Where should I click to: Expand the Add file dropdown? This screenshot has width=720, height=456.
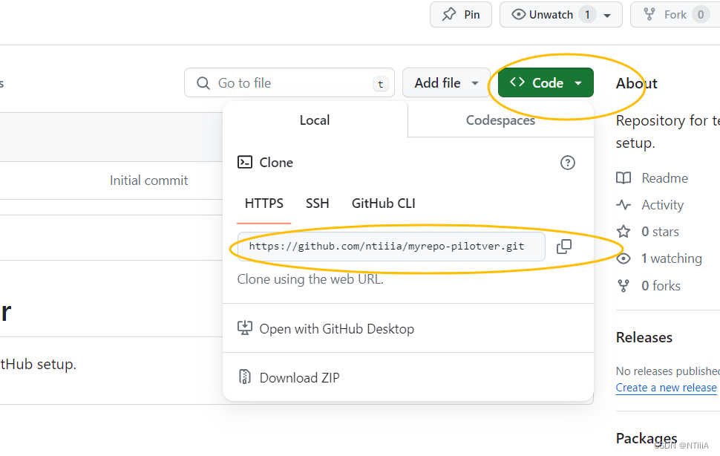(446, 82)
